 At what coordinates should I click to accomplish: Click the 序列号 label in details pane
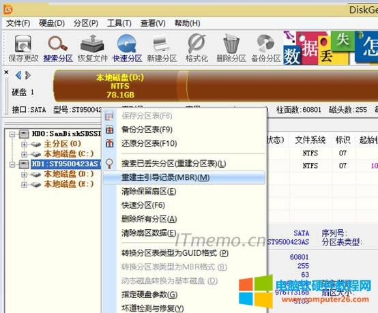(x=334, y=233)
